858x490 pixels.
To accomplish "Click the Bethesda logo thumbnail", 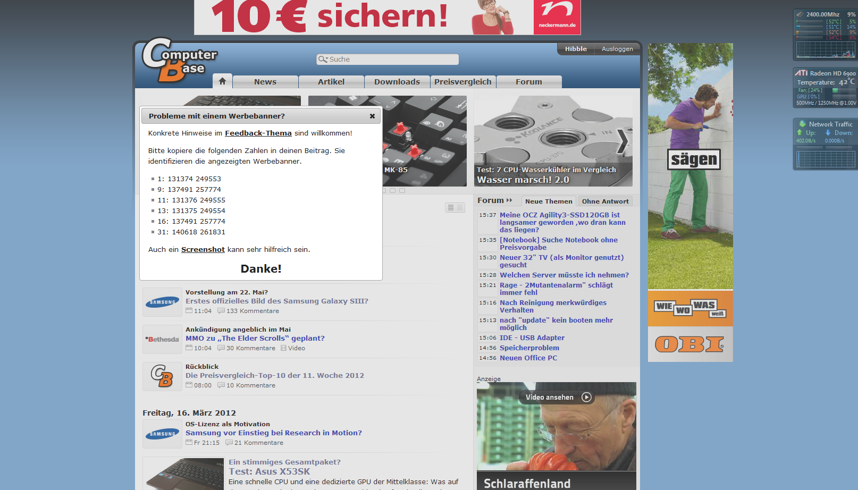I will tap(162, 339).
